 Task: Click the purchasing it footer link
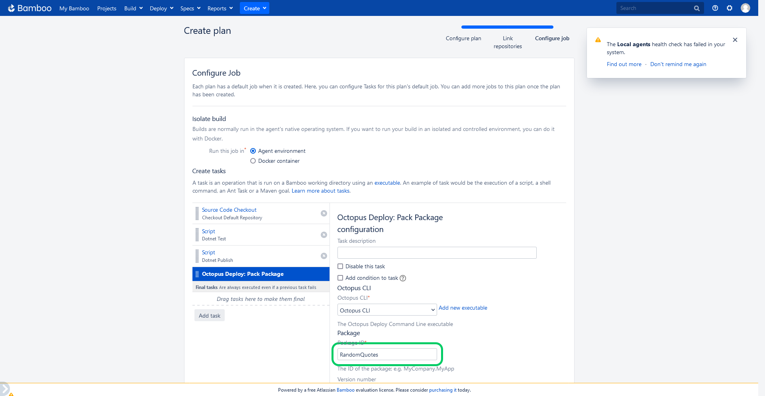pos(443,390)
